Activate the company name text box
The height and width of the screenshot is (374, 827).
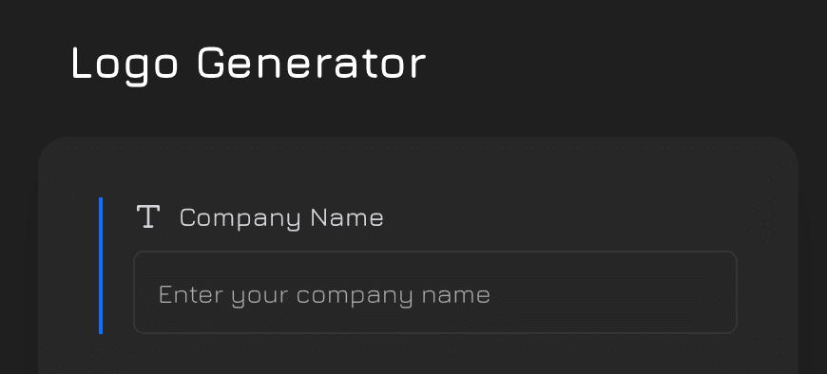435,292
